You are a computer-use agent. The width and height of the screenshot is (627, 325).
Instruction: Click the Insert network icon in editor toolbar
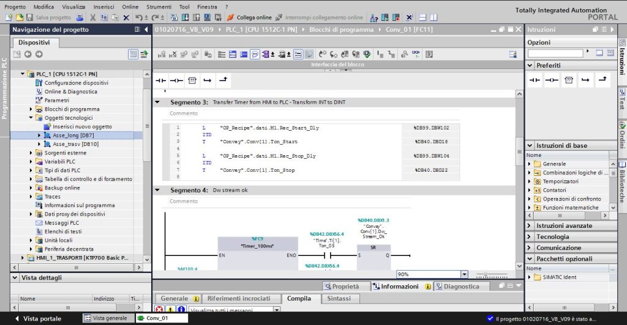162,54
